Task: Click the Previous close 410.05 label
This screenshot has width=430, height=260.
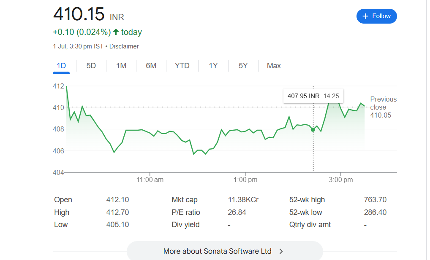Action: point(383,107)
